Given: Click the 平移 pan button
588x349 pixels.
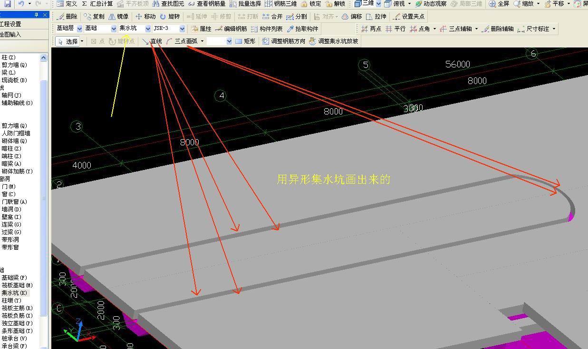Looking at the screenshot, I should (x=554, y=3).
